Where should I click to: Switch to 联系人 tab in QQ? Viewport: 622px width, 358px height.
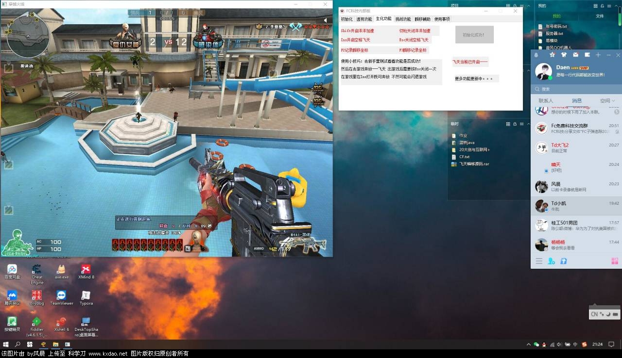(x=546, y=101)
